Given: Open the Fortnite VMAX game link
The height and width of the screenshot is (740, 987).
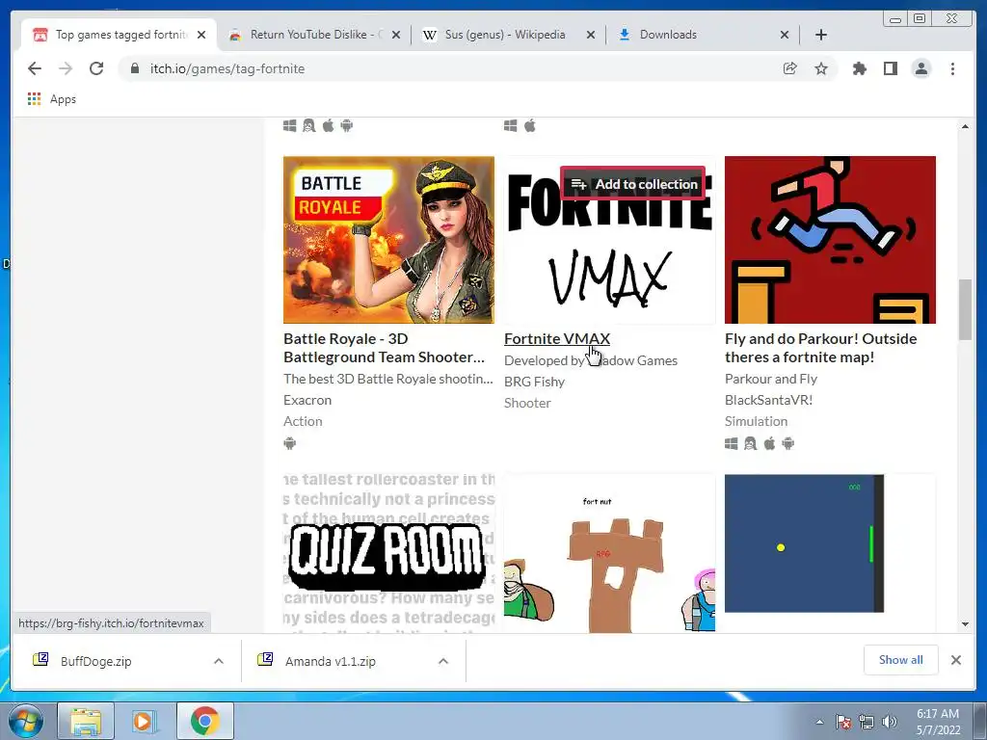Looking at the screenshot, I should tap(557, 338).
